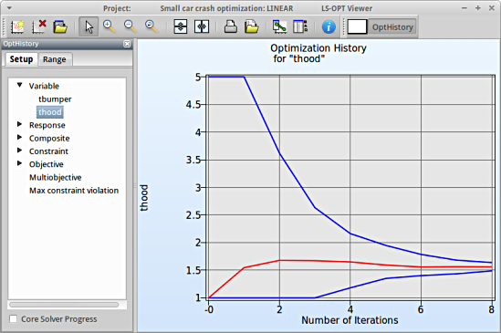Close the OptHistory side panel
501x333 pixels.
pyautogui.click(x=127, y=44)
